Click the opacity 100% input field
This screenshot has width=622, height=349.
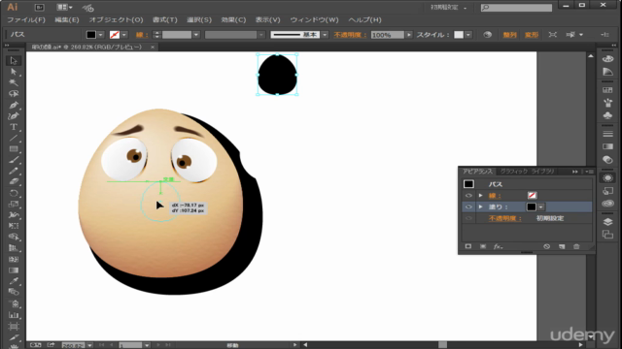tap(387, 35)
